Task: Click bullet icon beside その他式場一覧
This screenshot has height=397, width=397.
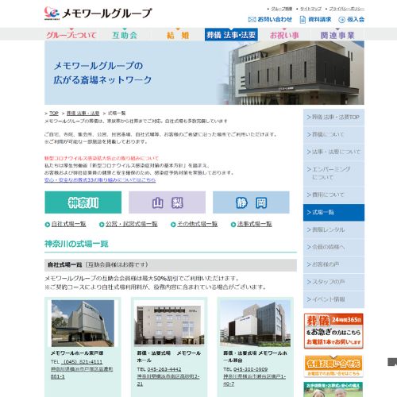Action: click(173, 225)
